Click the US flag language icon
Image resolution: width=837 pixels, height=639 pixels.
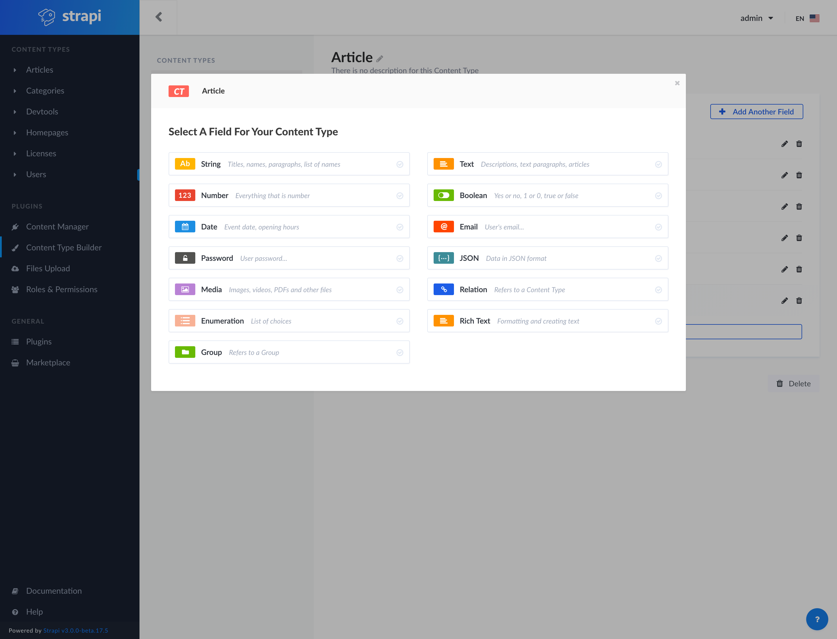[x=815, y=18]
